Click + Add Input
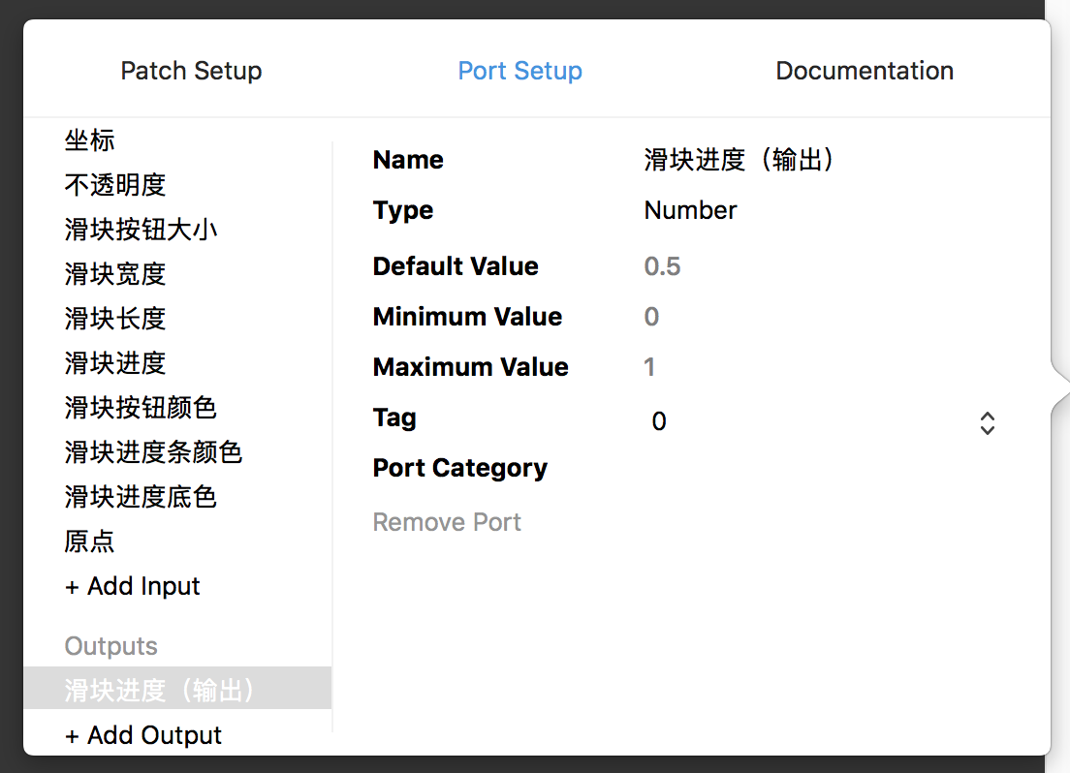 pos(133,586)
